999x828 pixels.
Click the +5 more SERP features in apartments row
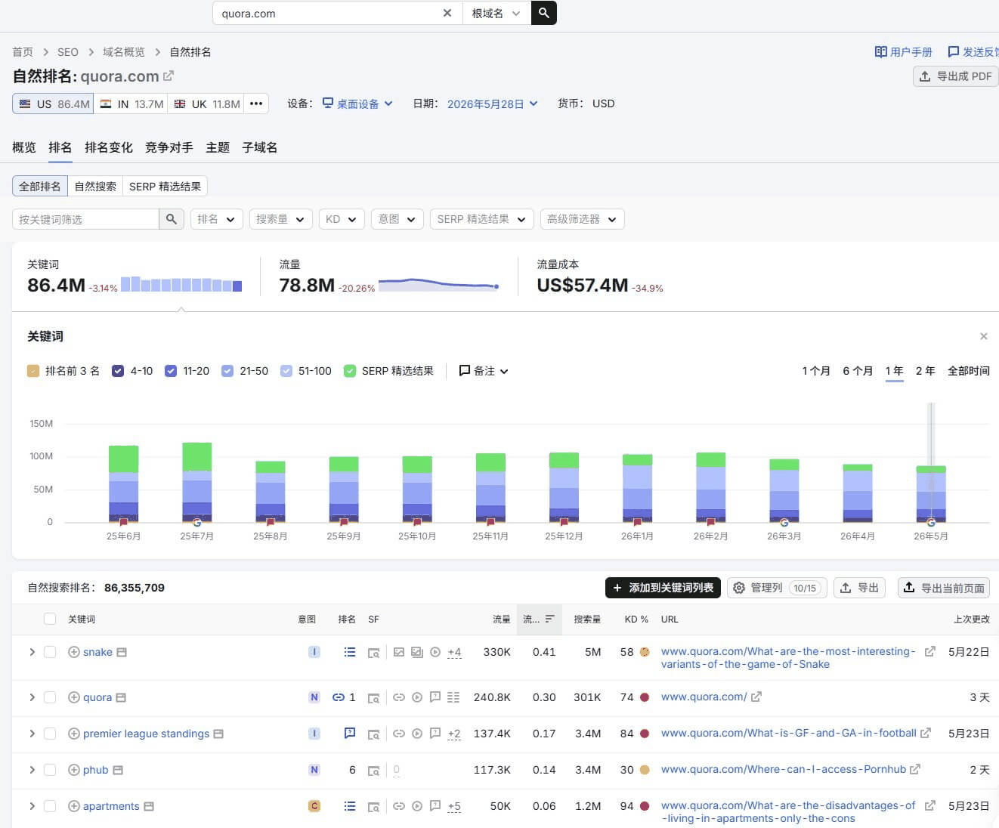pyautogui.click(x=454, y=806)
